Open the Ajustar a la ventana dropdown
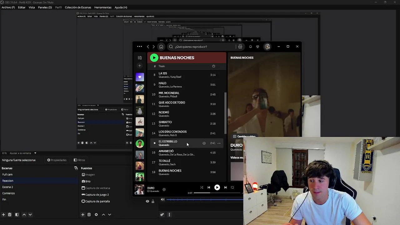400x225 pixels. pos(23,153)
